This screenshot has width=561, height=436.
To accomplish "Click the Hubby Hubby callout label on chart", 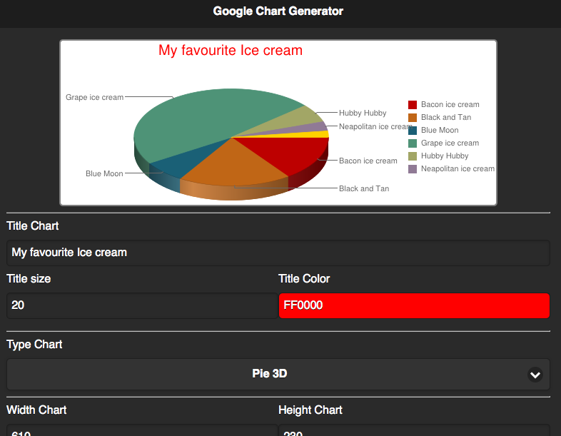I will [x=363, y=113].
